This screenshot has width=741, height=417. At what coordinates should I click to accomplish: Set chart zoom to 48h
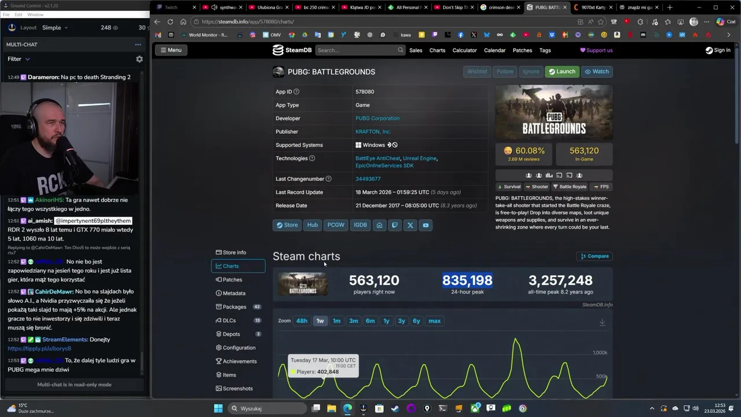pos(302,321)
